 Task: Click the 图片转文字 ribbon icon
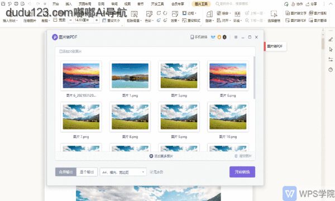pyautogui.click(x=288, y=13)
